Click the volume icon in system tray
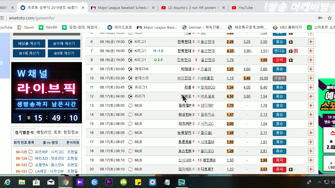335x188 pixels. pyautogui.click(x=333, y=182)
